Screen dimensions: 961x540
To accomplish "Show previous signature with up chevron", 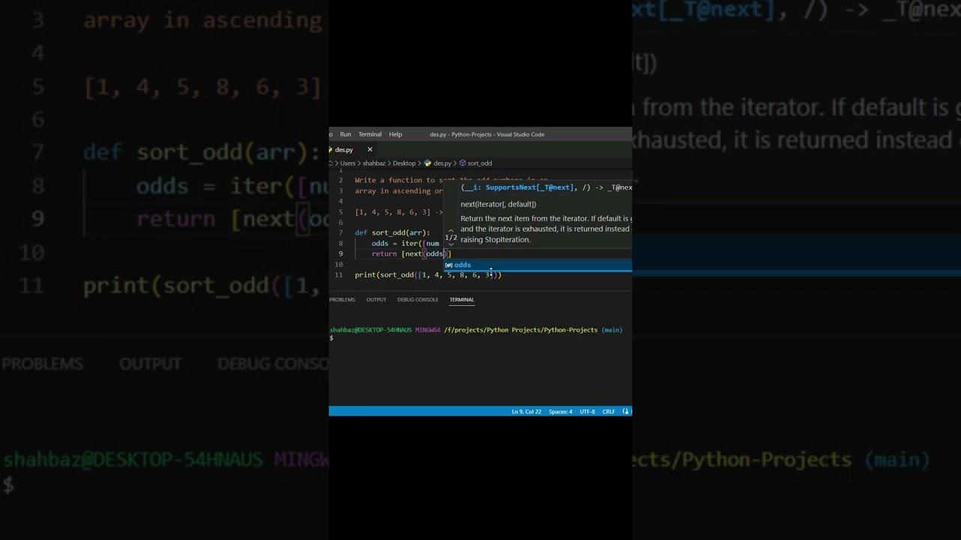I will coord(451,230).
